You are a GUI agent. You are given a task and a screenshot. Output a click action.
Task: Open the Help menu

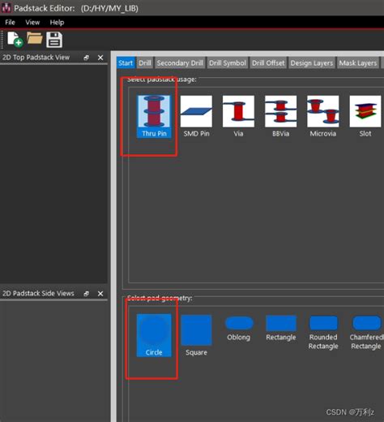pos(57,22)
